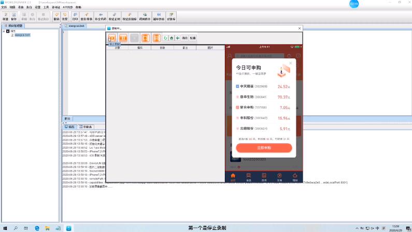
Task: Click the fifth orange recorder toolbar icon
Action: (x=157, y=38)
